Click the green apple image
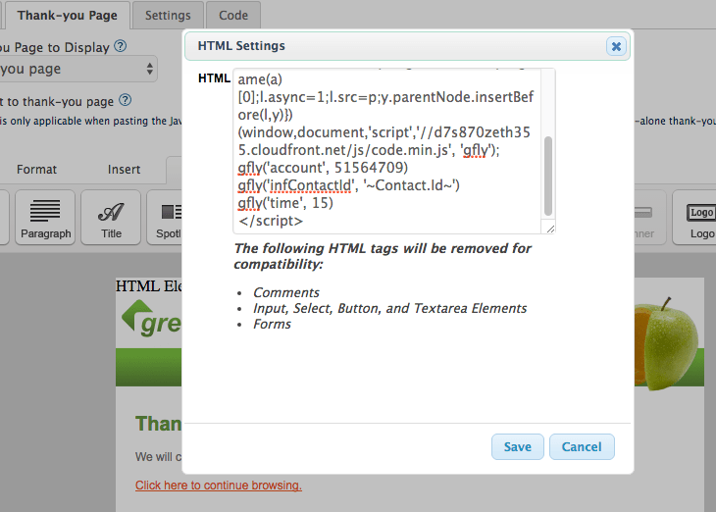Image resolution: width=716 pixels, height=512 pixels. click(x=668, y=345)
